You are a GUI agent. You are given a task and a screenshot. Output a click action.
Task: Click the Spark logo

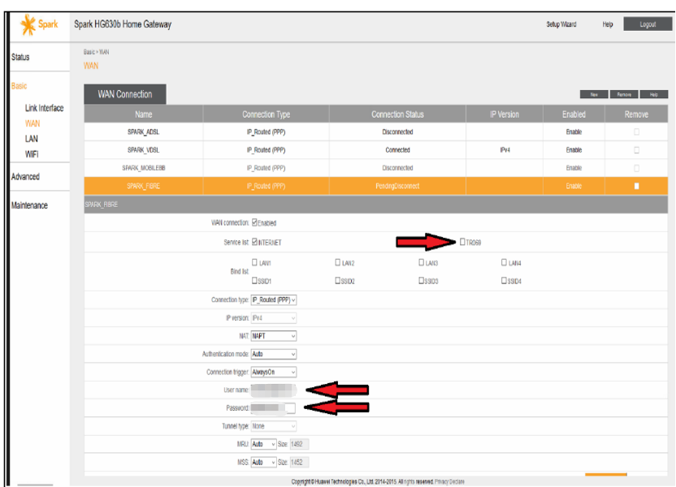(x=39, y=24)
